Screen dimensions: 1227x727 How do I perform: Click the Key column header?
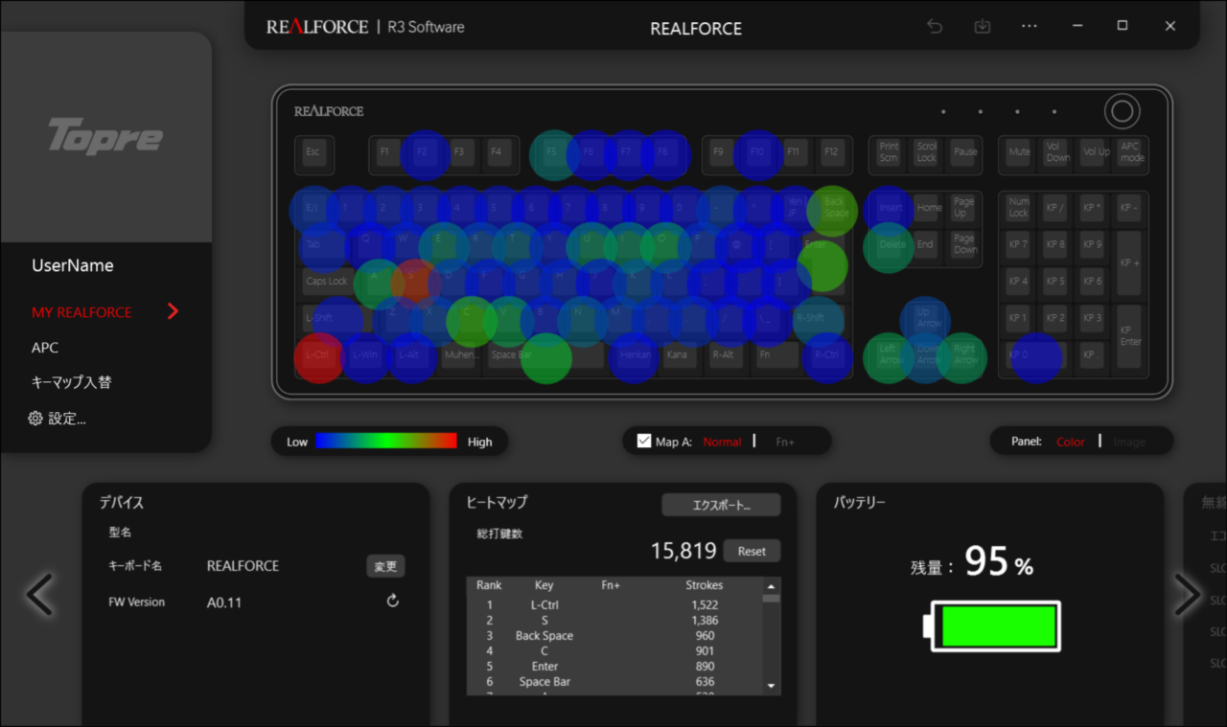[544, 585]
